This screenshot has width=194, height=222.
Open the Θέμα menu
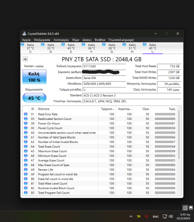tap(76, 40)
